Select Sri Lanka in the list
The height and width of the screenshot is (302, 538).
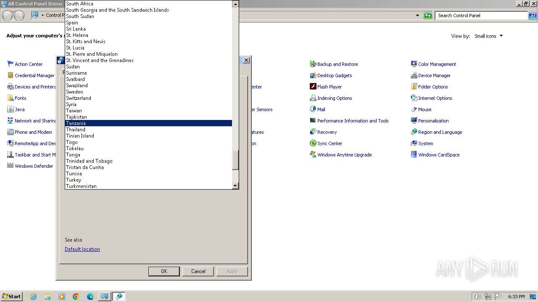click(x=148, y=29)
